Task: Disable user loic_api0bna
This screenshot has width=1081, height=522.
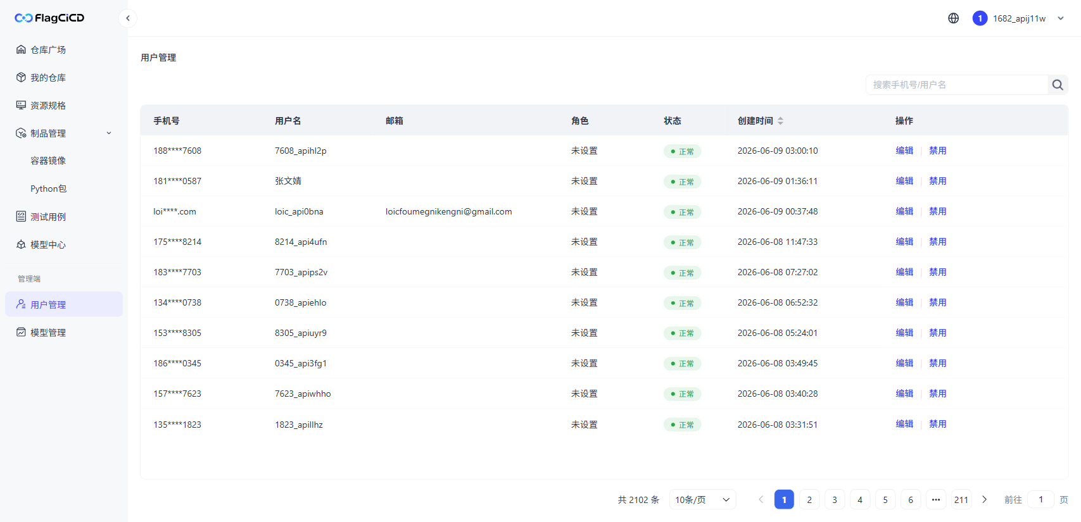Action: point(938,211)
